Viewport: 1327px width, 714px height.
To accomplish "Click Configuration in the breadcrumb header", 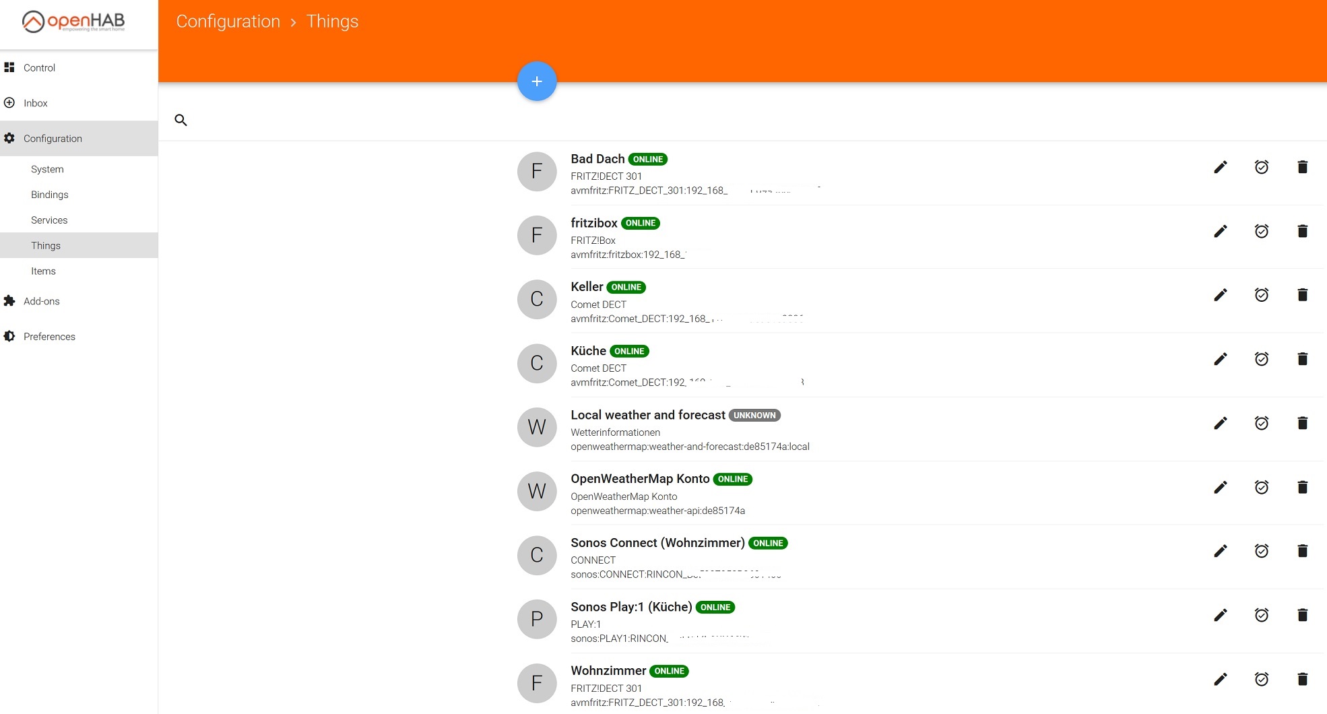I will 228,22.
